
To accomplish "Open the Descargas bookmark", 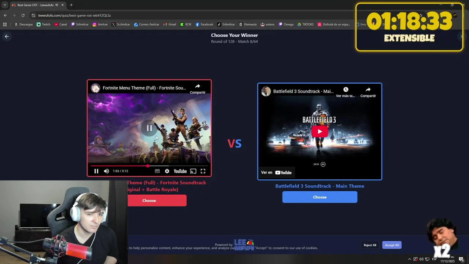I will coord(23,25).
